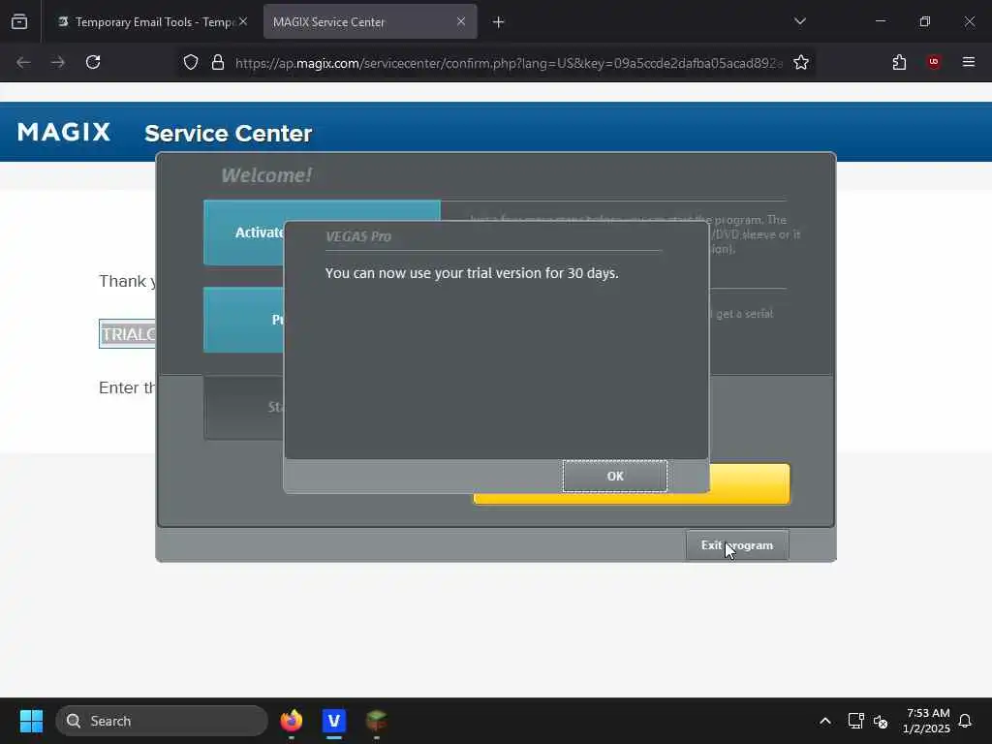Select the MAGIX Service Center tab
Screen dimensions: 992x744
(x=360, y=22)
